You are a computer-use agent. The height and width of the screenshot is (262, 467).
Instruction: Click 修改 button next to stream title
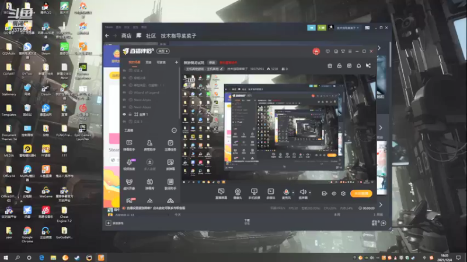pos(212,63)
